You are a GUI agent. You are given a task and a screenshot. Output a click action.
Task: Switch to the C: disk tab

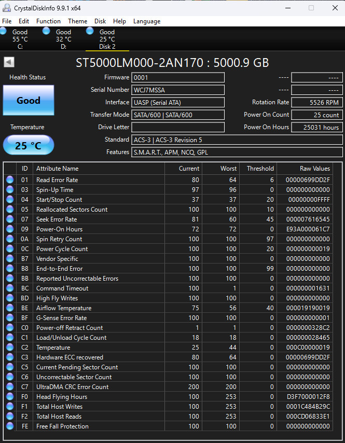tap(20, 39)
